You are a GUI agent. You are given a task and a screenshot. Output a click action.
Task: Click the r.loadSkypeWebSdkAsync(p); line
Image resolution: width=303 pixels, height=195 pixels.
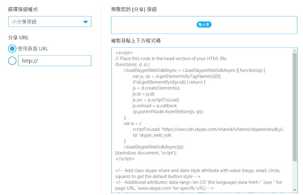pyautogui.click(x=154, y=147)
